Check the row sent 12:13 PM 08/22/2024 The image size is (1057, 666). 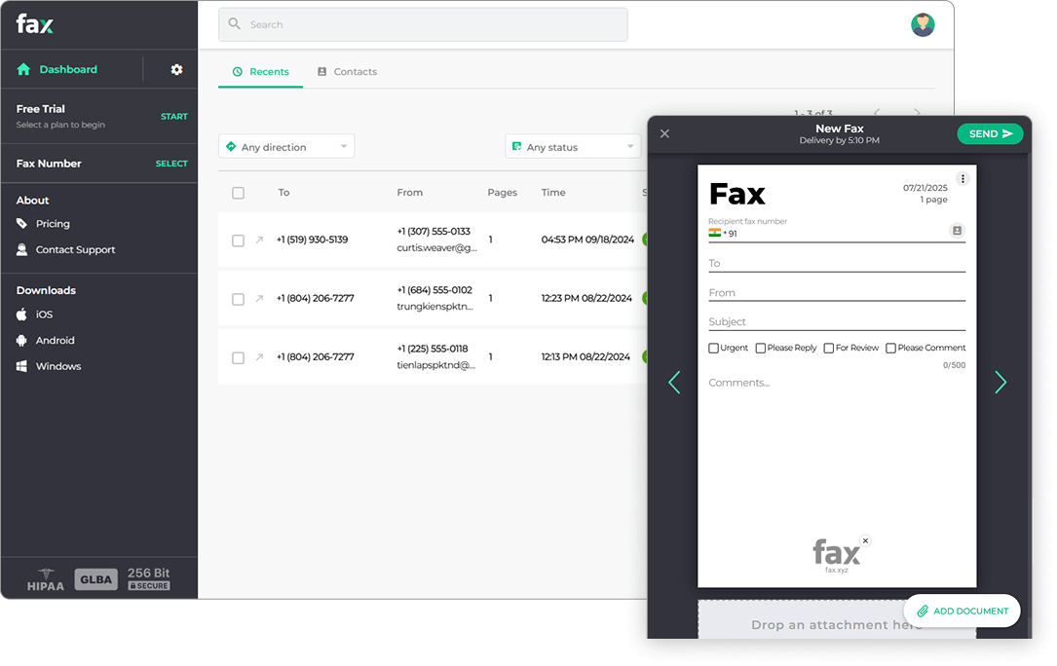(x=238, y=357)
